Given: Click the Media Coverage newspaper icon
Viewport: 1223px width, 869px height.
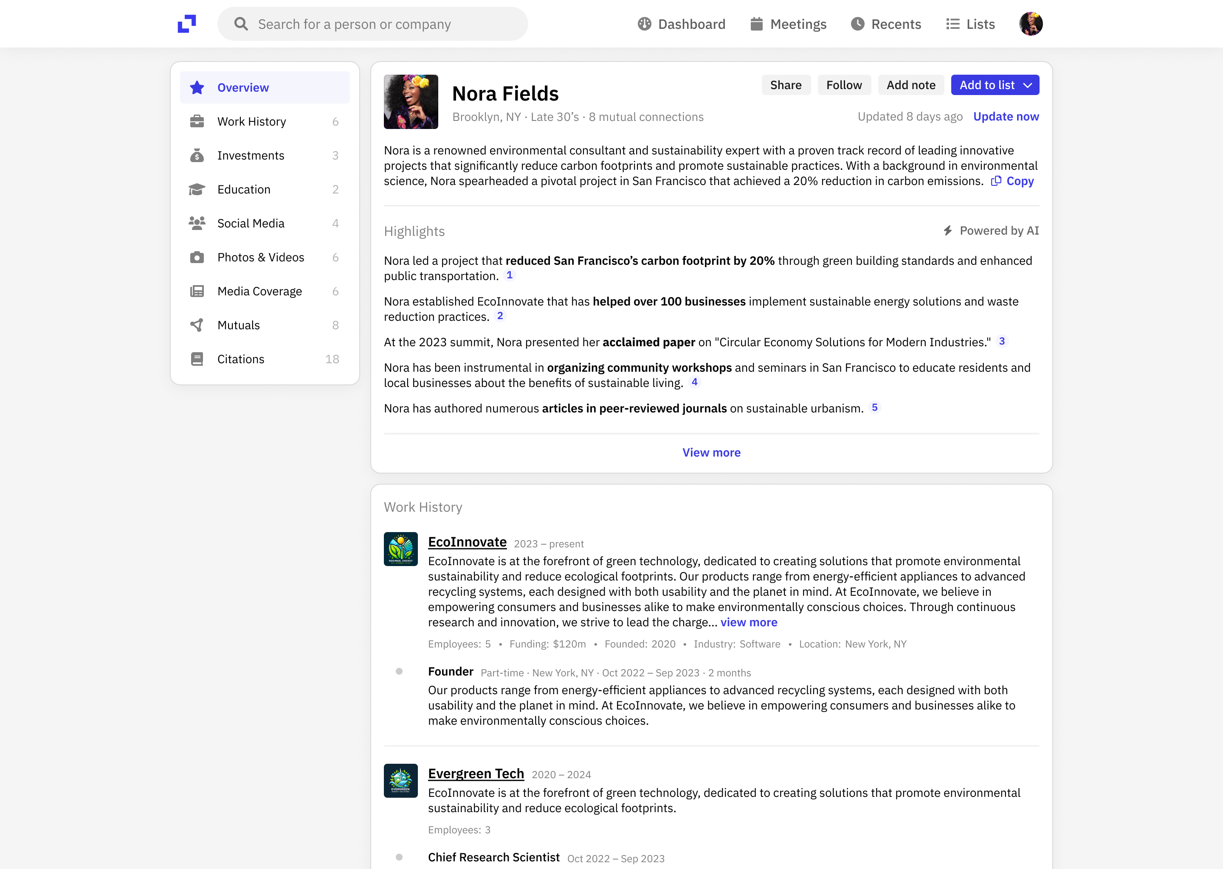Looking at the screenshot, I should 197,291.
